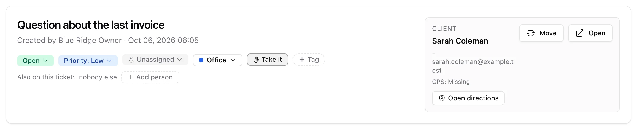
Task: Click Open directions button
Action: tap(468, 98)
